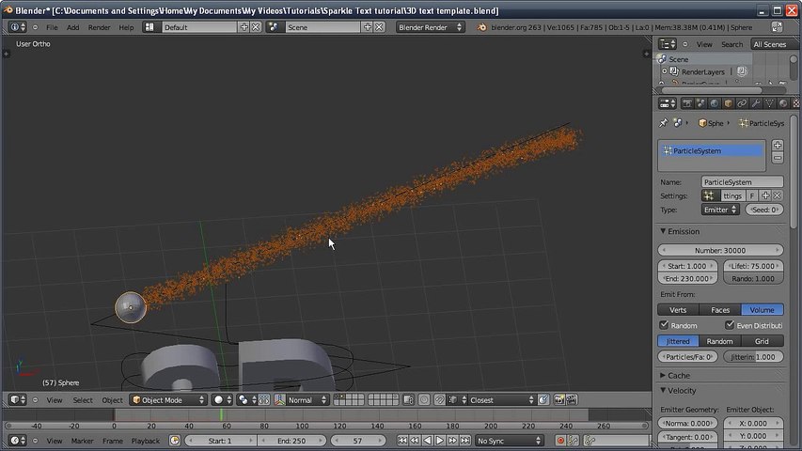Jump to the first frame
Screen dimensions: 802x451
pyautogui.click(x=402, y=441)
